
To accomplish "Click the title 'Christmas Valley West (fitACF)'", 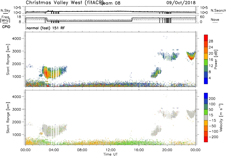I will click(x=64, y=3).
